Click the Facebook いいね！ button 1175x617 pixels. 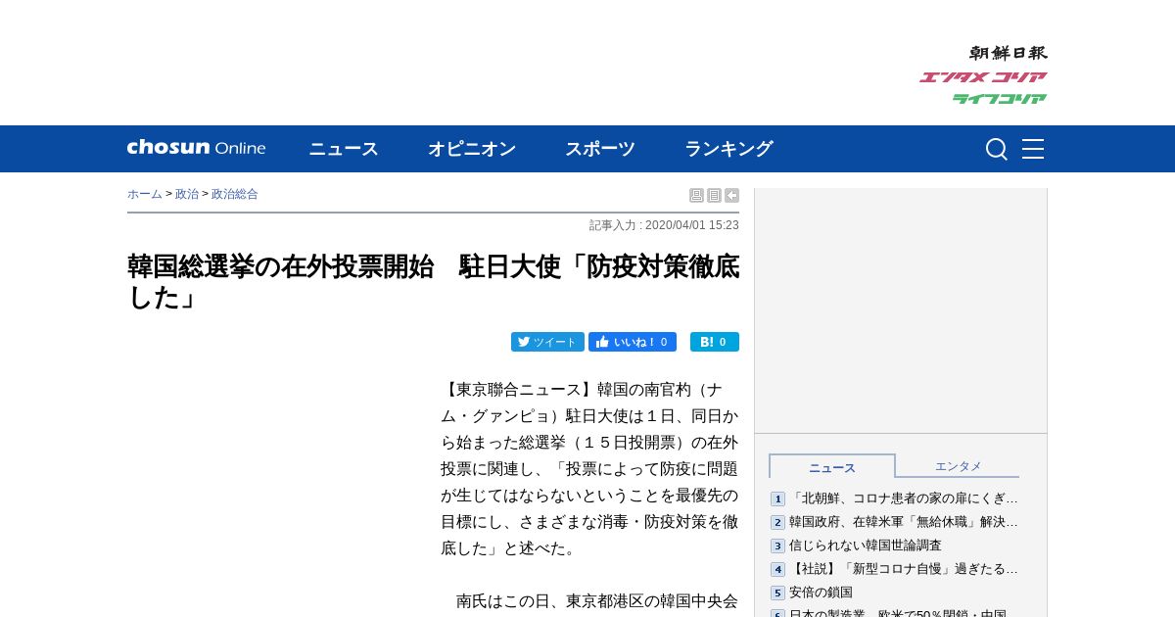(x=633, y=342)
